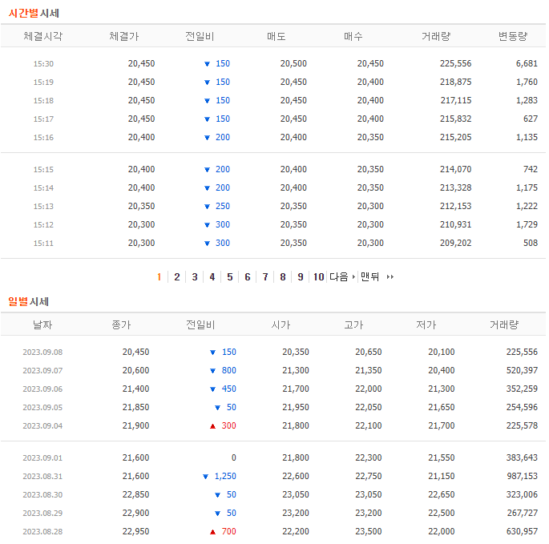The image size is (549, 544).
Task: Select the 15:17 time cell
Action: (x=43, y=119)
